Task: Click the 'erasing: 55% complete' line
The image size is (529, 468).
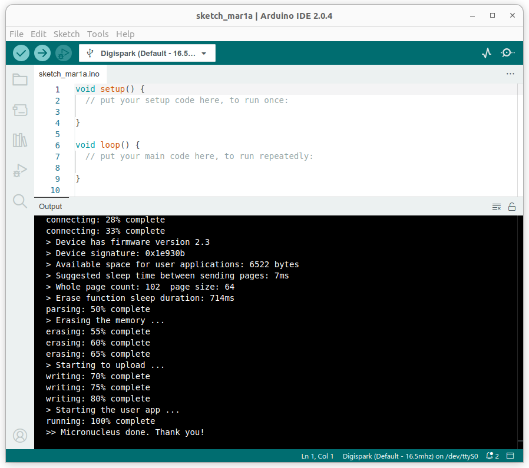Action: pyautogui.click(x=98, y=331)
